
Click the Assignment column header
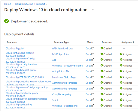128,42
